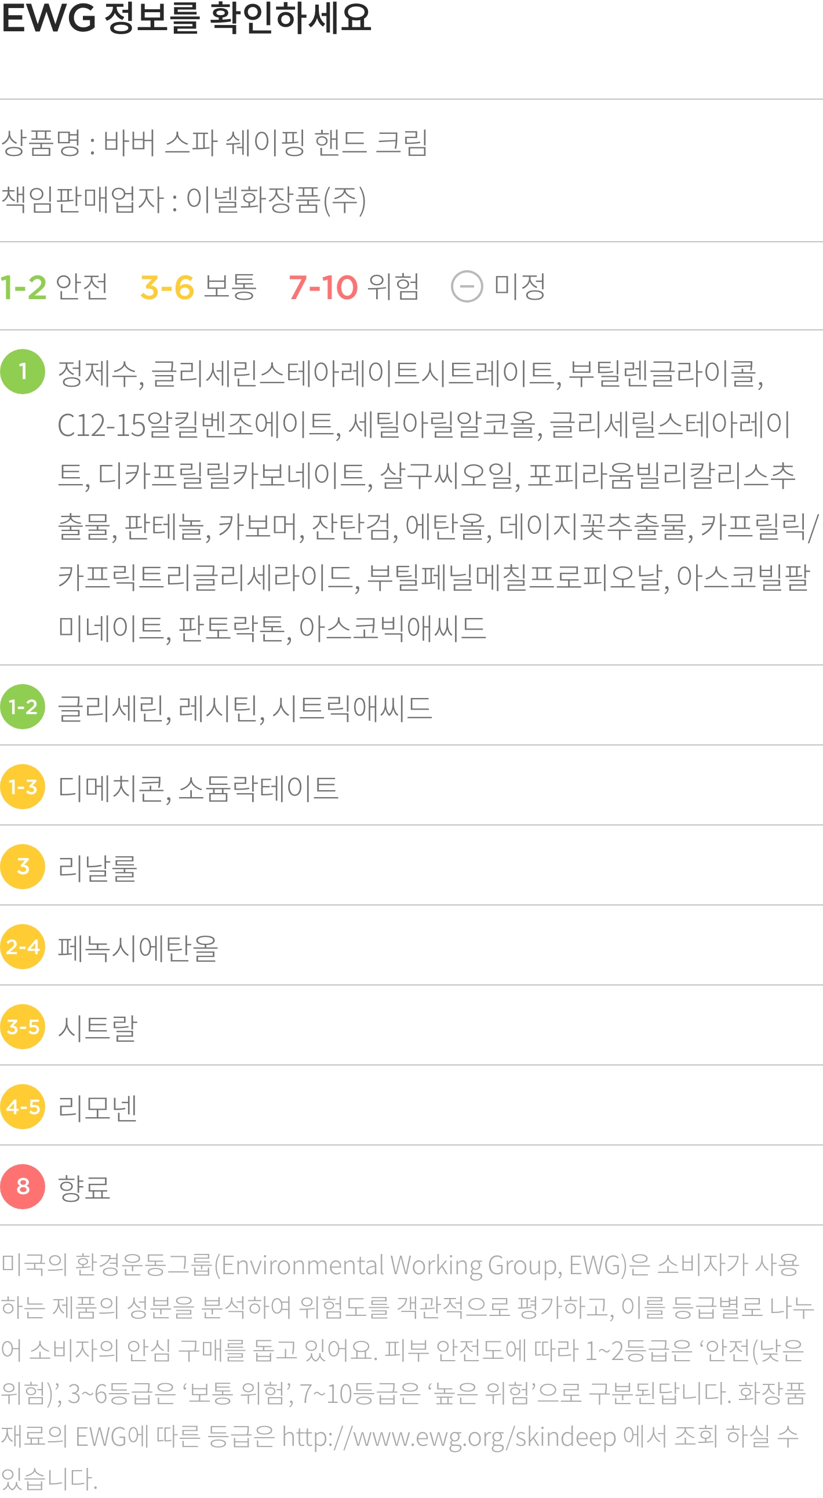Click the 향료 ingredient row
The height and width of the screenshot is (1498, 823).
click(x=411, y=1186)
